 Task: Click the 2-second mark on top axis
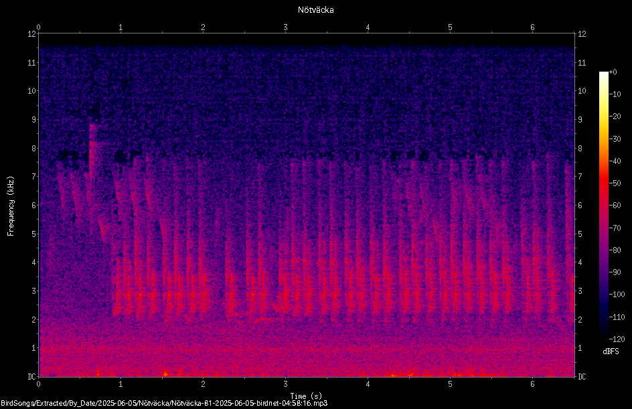203,27
